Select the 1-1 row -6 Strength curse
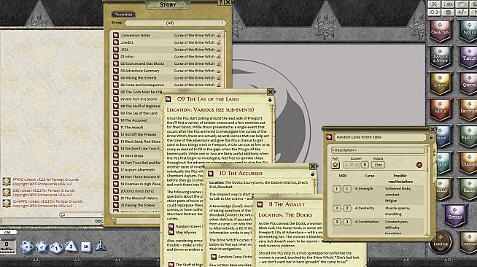 tap(378, 195)
